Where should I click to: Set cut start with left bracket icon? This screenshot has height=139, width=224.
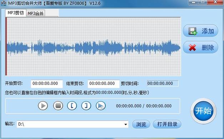click(x=72, y=106)
